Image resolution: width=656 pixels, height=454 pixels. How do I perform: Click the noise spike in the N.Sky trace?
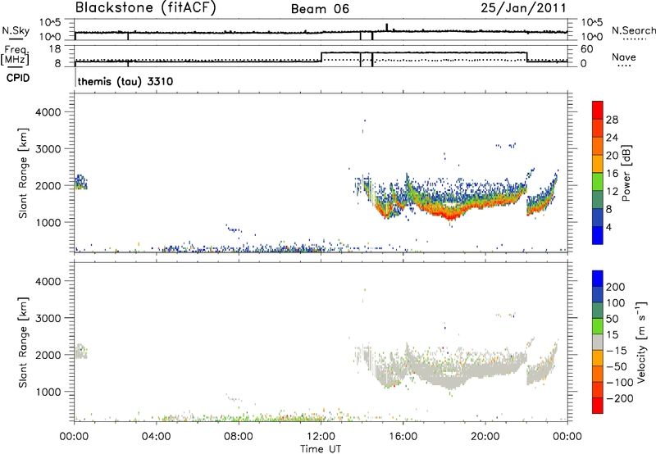point(387,27)
